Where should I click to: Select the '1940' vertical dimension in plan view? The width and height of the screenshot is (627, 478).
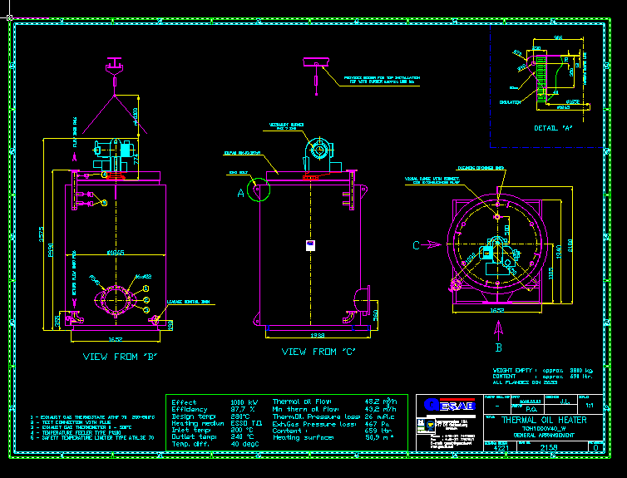click(559, 252)
